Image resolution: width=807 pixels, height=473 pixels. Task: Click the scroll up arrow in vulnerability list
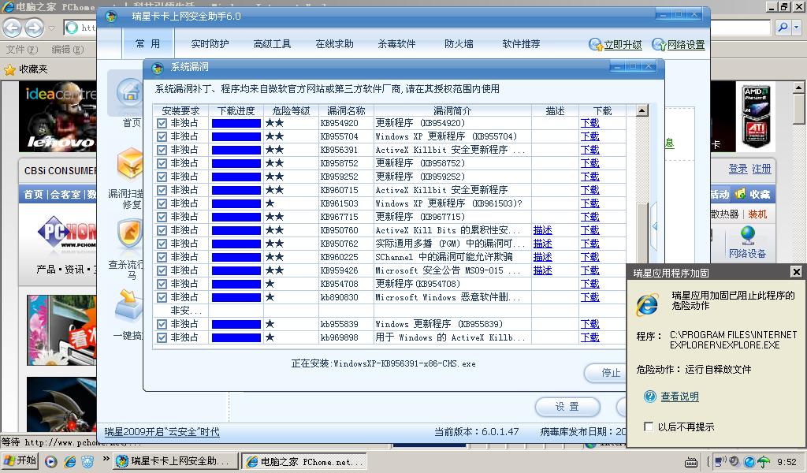[x=642, y=110]
